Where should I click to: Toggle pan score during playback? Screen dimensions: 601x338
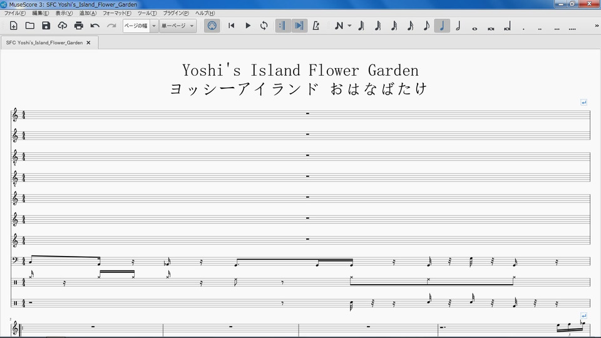(299, 26)
